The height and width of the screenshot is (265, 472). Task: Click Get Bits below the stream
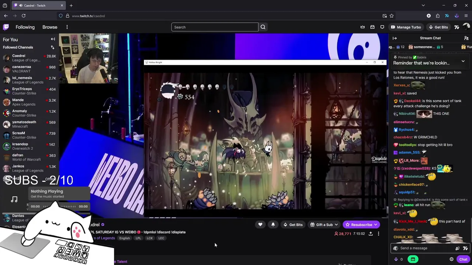(x=293, y=225)
